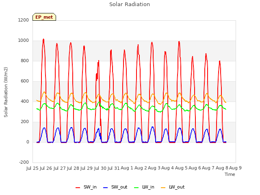This screenshot has width=260, height=195.
Task: Click the blue SW_out legend color marker
Action: [x=105, y=188]
